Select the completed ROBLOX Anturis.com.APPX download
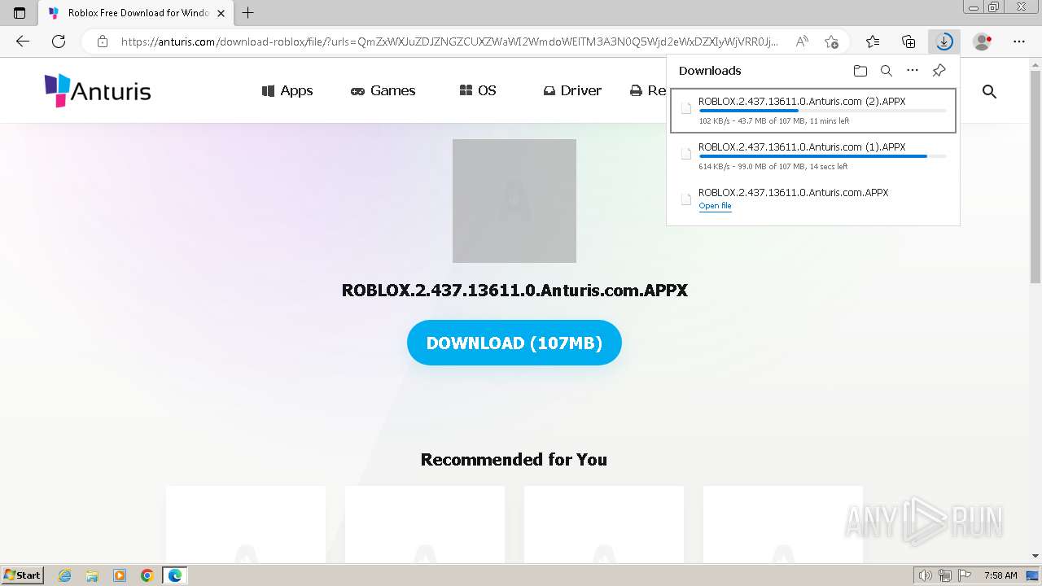 [x=813, y=199]
